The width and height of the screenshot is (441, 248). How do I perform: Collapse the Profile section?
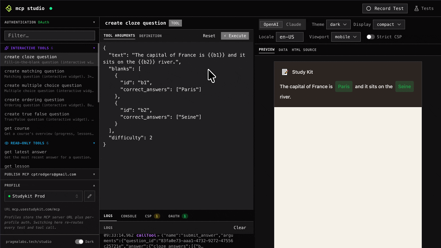(x=94, y=185)
